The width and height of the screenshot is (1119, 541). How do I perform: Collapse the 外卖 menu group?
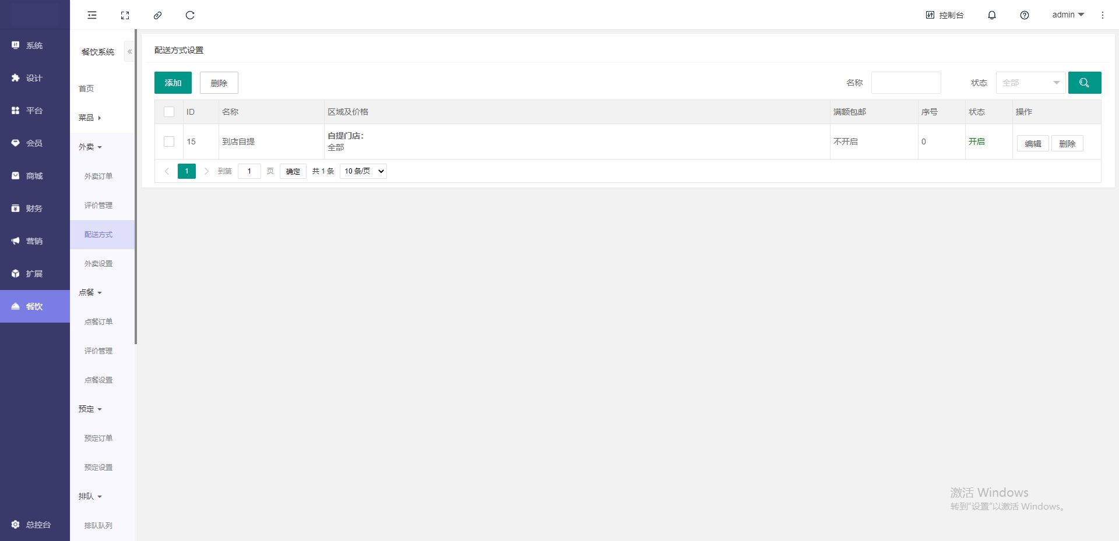90,147
